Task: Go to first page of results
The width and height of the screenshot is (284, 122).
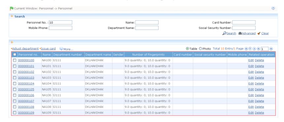Action: 246,49
